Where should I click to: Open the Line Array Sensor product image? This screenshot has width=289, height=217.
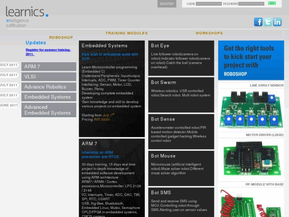251,108
